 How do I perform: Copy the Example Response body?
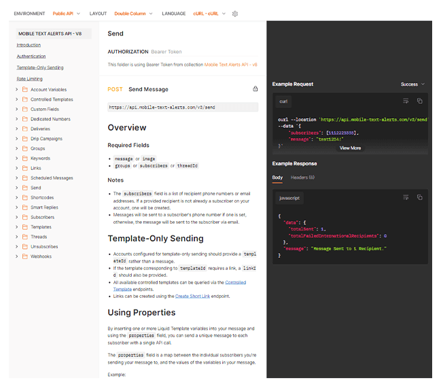point(419,197)
